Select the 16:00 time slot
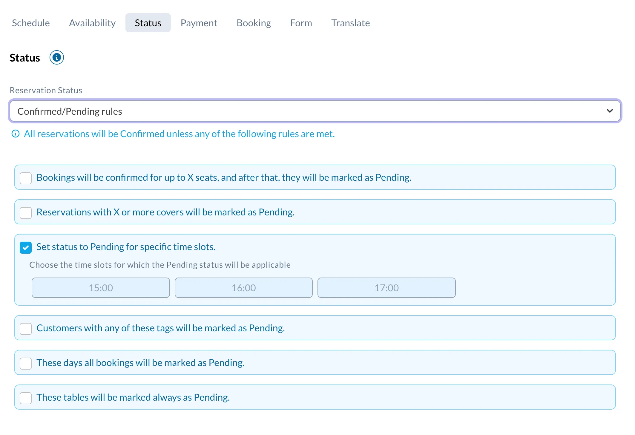 [244, 288]
